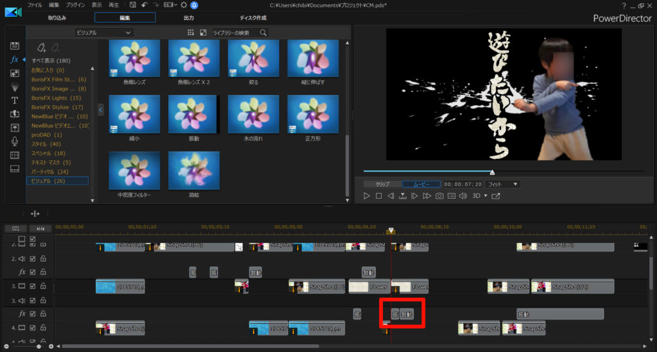This screenshot has width=657, height=352.
Task: Open the settings gear icon
Action: 183,5
